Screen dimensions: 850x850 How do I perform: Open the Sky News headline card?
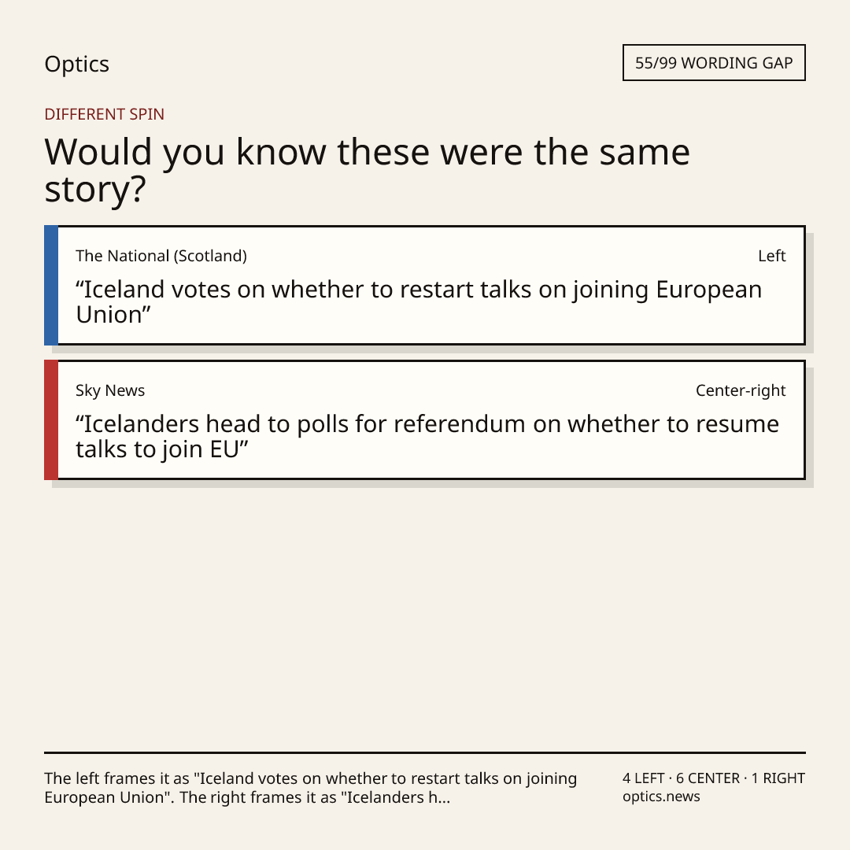click(424, 419)
